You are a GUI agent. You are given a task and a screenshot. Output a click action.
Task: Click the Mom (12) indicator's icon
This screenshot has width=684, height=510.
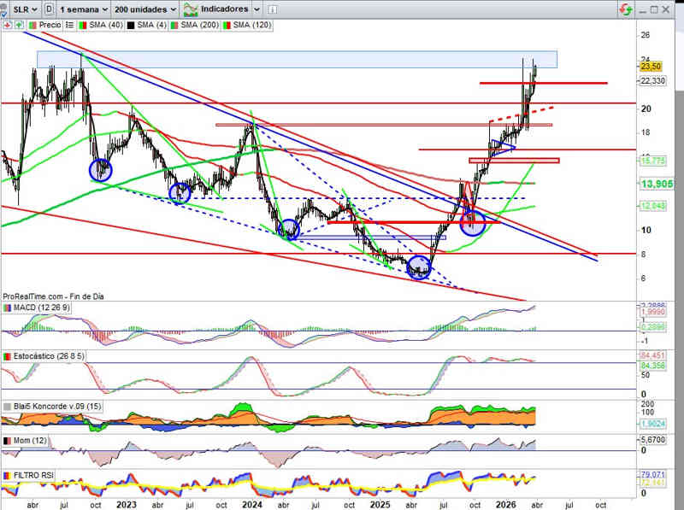[x=8, y=441]
